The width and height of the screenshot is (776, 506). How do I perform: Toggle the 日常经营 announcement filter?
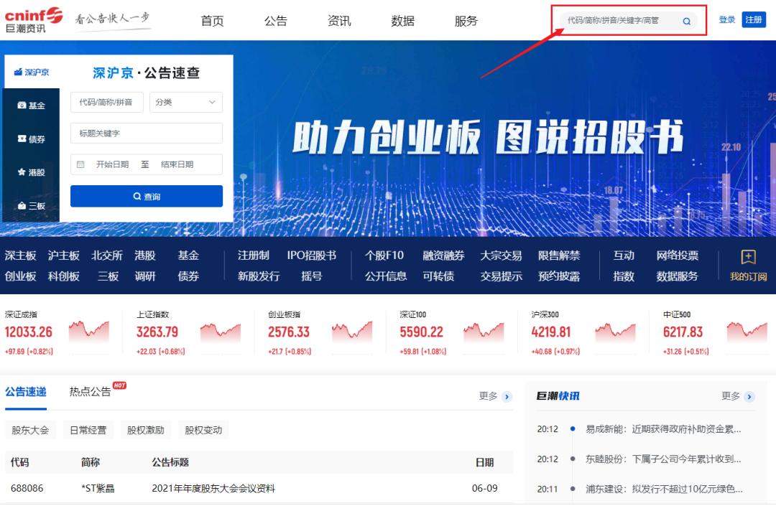pyautogui.click(x=88, y=429)
